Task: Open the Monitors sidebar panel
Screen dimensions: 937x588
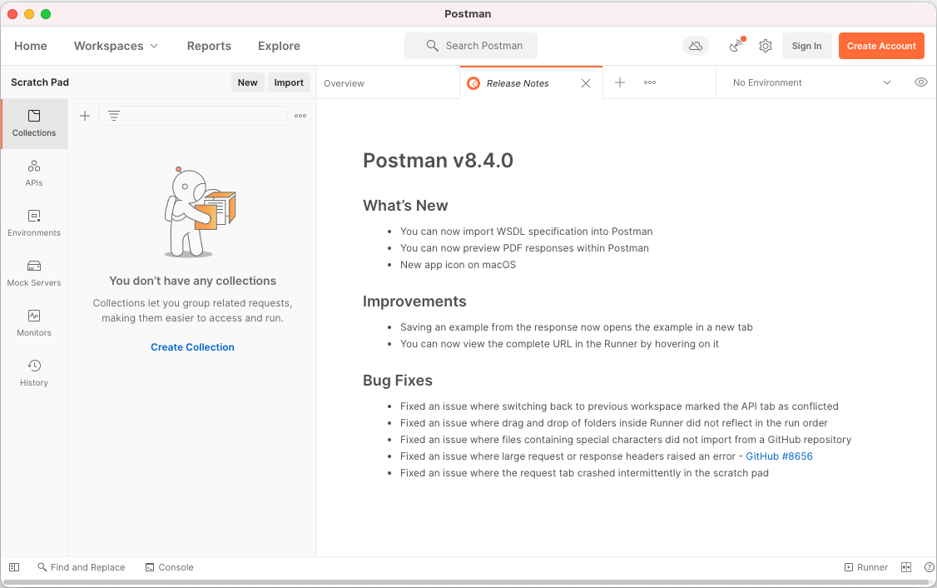Action: tap(34, 324)
